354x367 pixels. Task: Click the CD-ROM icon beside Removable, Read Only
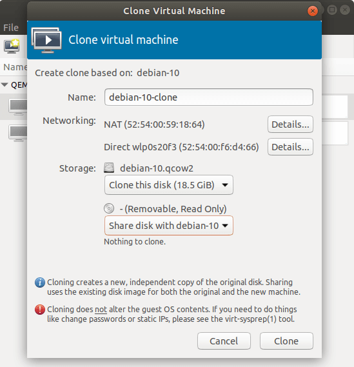click(x=109, y=208)
